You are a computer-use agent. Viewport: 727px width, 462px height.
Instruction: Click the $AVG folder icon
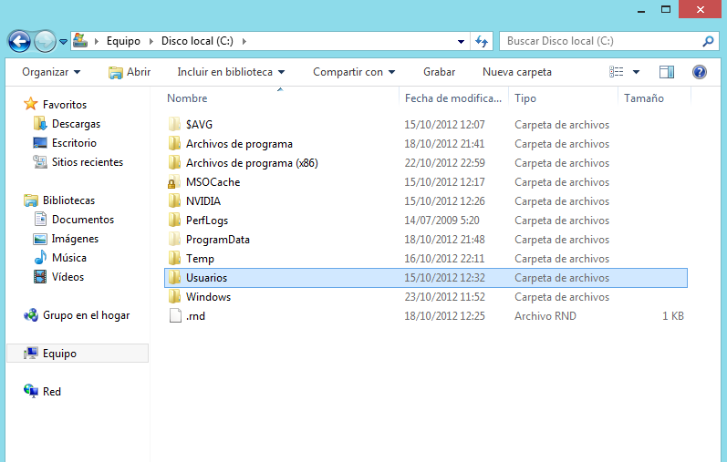tap(174, 124)
